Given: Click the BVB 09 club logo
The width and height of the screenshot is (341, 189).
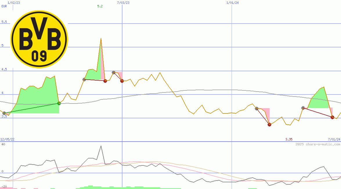Looking at the screenshot, I should click(39, 39).
